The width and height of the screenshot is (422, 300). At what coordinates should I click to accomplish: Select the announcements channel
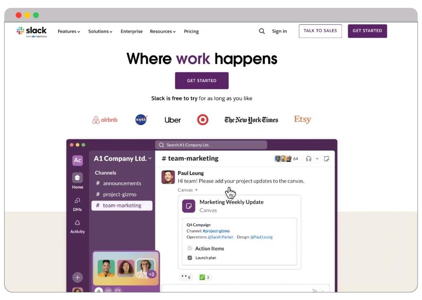coord(122,183)
